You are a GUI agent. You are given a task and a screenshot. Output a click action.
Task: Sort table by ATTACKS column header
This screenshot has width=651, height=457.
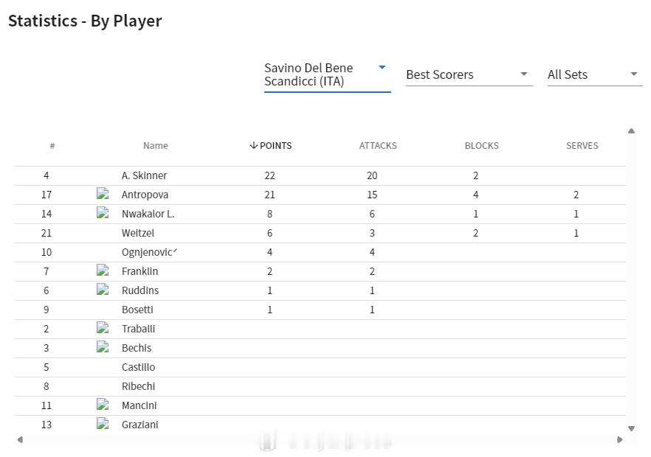[378, 145]
